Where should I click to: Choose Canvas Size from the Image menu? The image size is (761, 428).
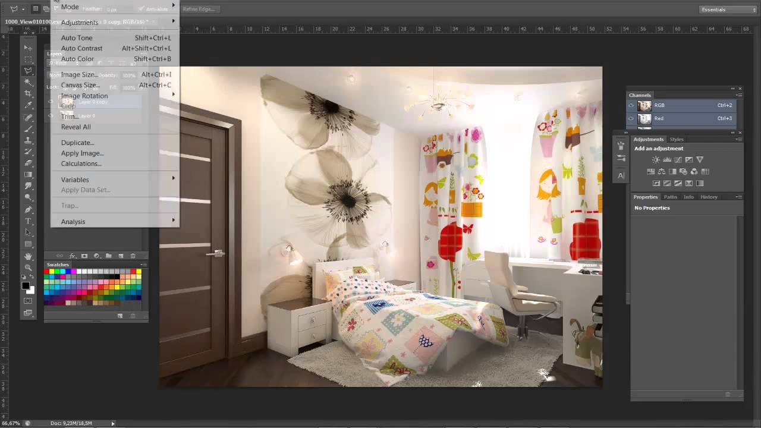pos(80,85)
